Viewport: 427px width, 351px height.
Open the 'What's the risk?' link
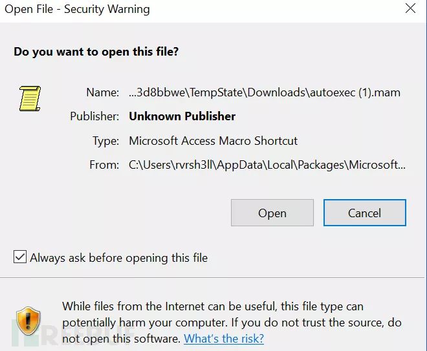tap(223, 338)
